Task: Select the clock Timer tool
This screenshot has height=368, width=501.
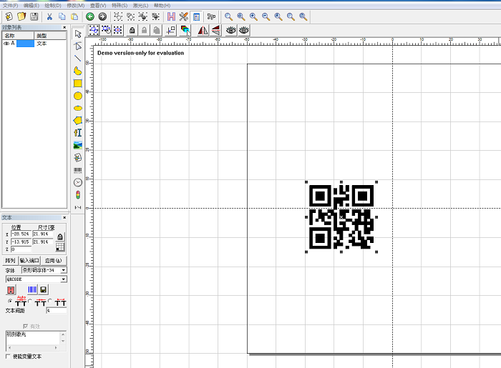Action: click(78, 182)
